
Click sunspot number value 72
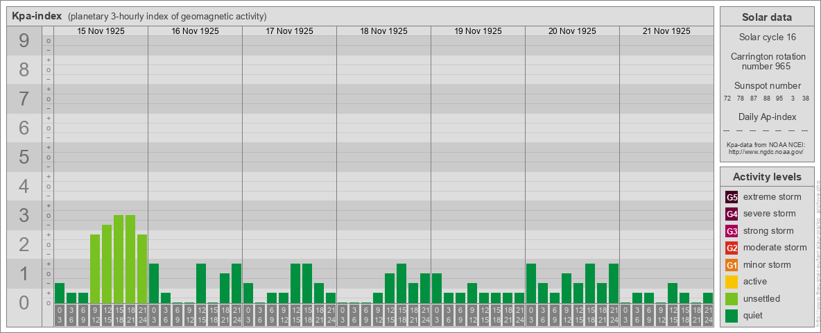tap(727, 99)
